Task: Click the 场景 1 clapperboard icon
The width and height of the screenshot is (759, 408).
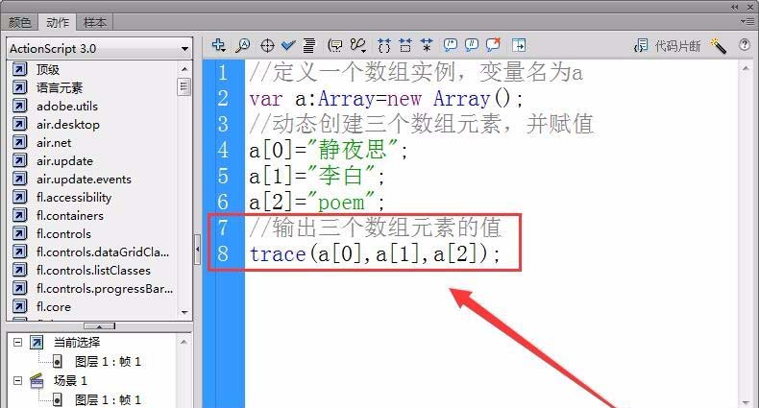Action: pos(37,380)
